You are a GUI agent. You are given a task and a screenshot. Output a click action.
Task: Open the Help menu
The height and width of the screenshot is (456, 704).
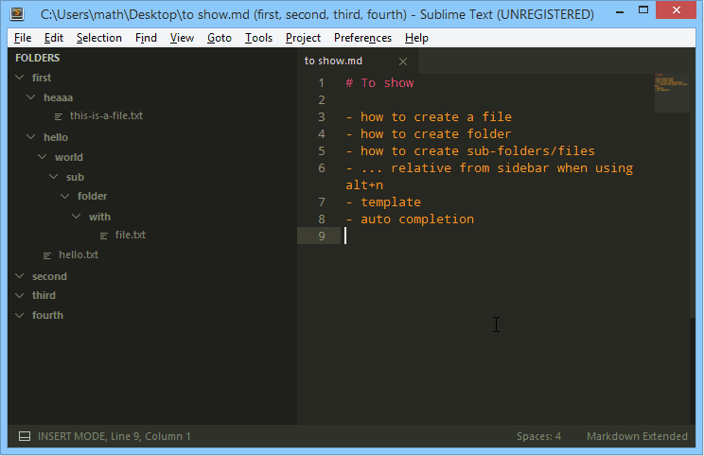[416, 38]
